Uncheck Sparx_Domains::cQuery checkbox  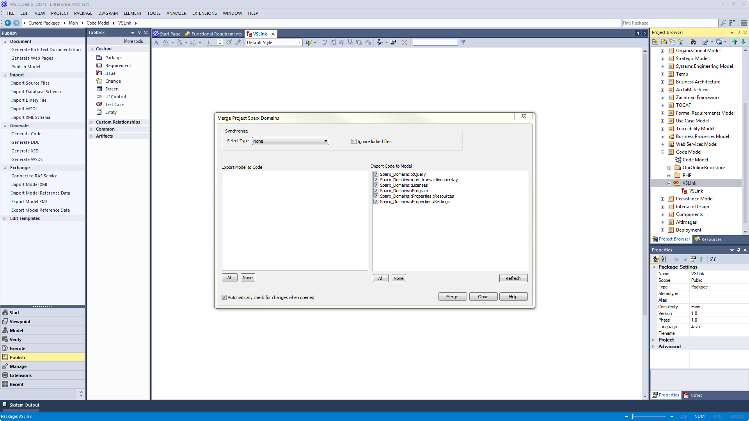(376, 174)
